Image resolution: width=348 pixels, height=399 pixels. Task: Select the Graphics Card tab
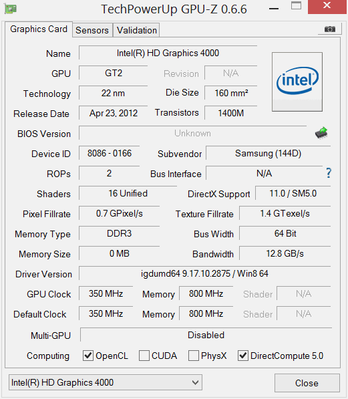(39, 29)
